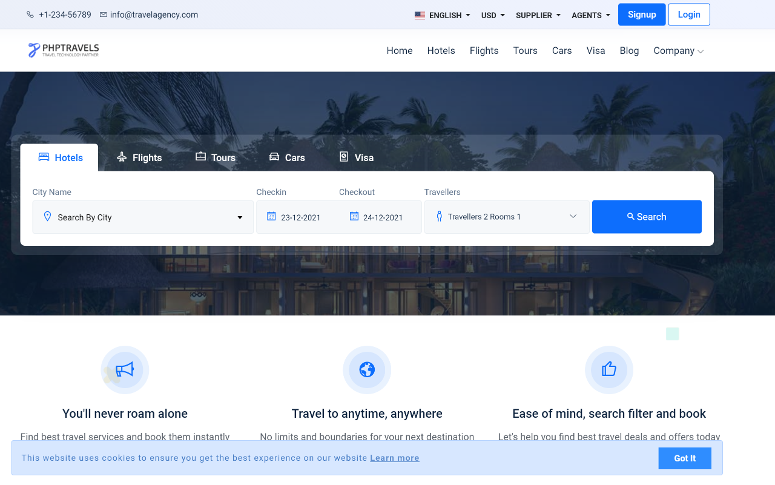Click the PHPTRAVELS logo

[x=64, y=50]
